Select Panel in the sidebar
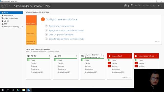The width and height of the screenshot is (164, 92). (12, 13)
